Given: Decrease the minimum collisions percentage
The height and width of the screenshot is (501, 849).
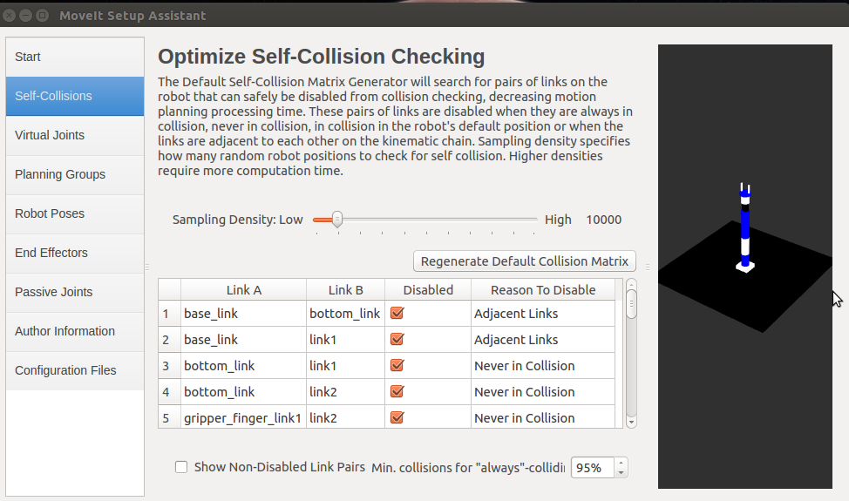Looking at the screenshot, I should pos(621,473).
